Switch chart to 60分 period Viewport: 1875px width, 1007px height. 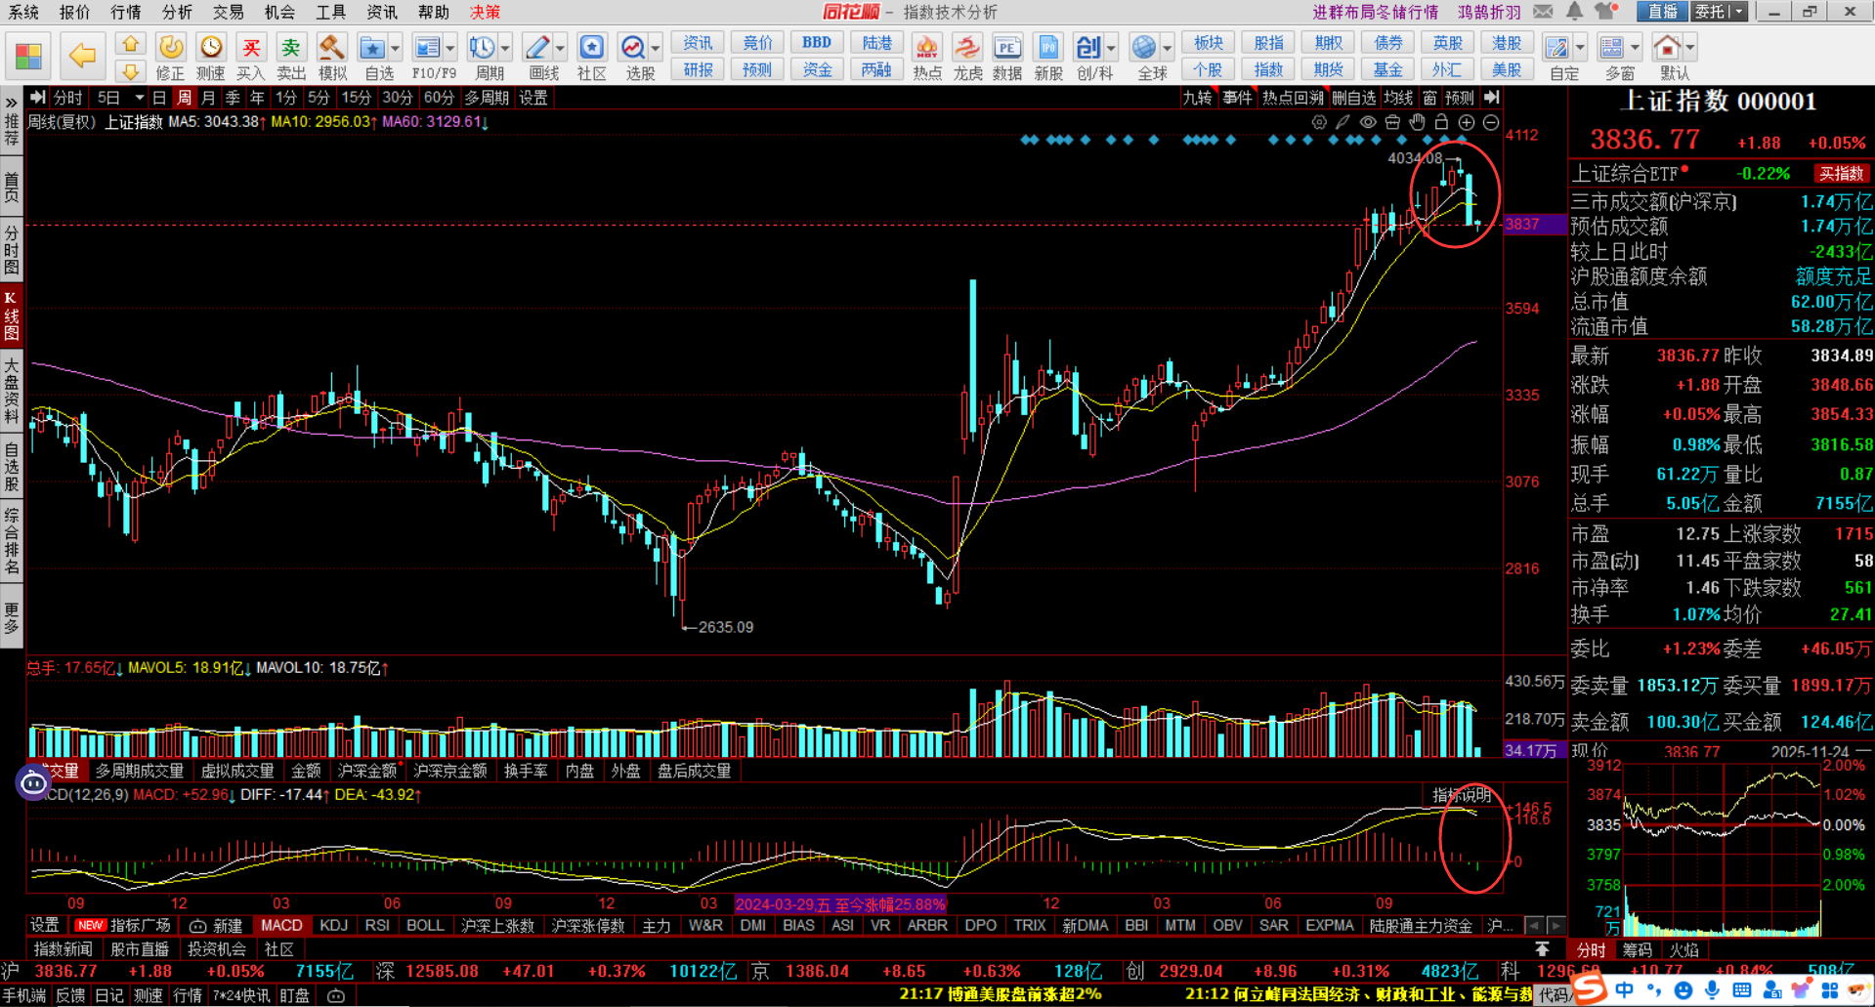pos(439,98)
